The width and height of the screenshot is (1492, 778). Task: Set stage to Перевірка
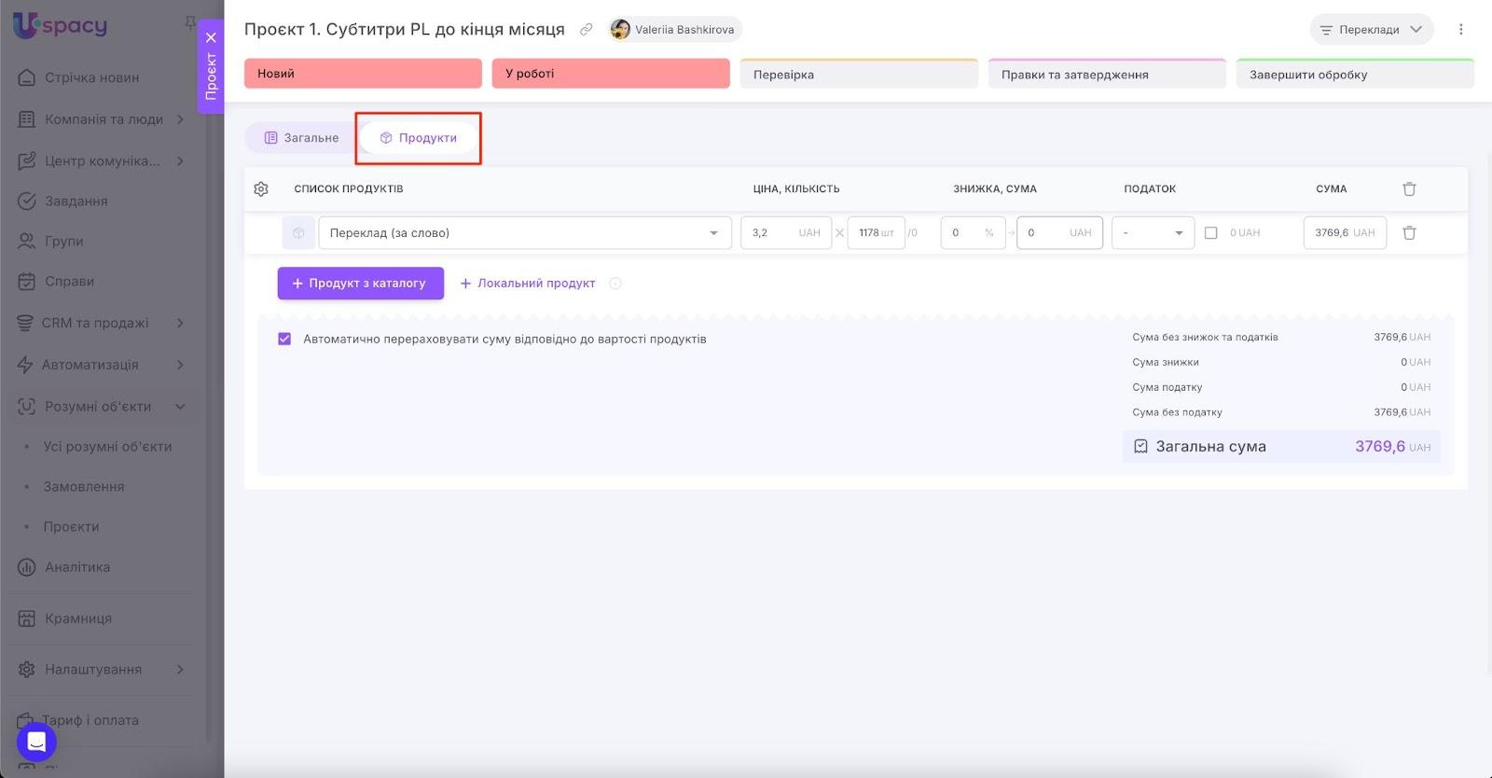[x=858, y=75]
